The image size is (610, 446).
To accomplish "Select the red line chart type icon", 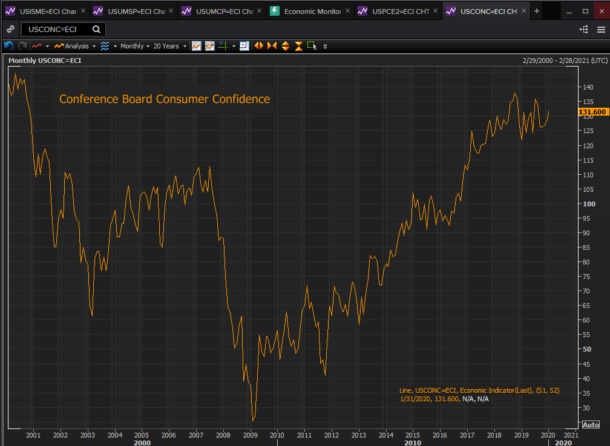I will tap(37, 46).
